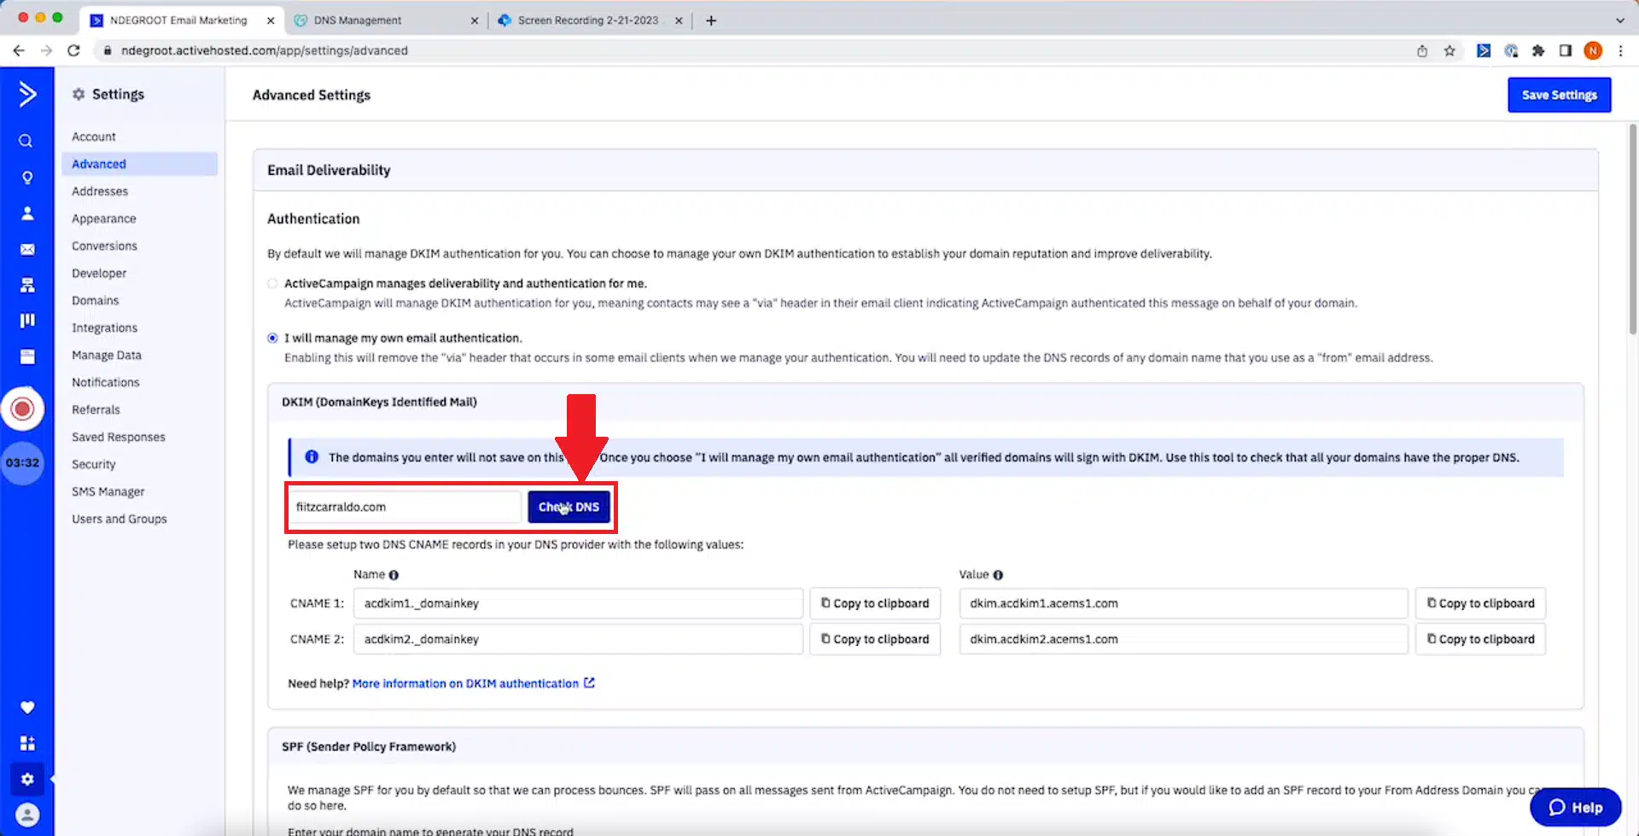Expand the browser tab search chevron
Image resolution: width=1639 pixels, height=836 pixels.
[x=1619, y=20]
